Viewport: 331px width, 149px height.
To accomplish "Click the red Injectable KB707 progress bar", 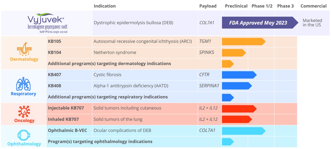I will click(238, 109).
